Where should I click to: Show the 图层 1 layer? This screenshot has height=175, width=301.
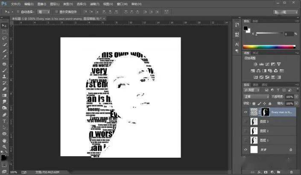click(245, 140)
